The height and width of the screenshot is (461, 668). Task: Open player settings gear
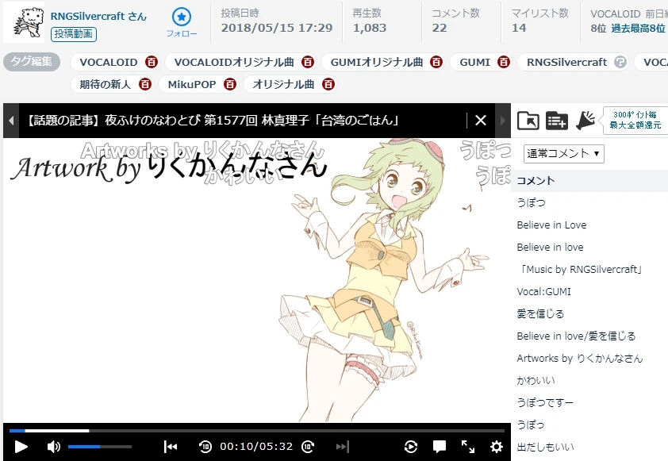(497, 447)
